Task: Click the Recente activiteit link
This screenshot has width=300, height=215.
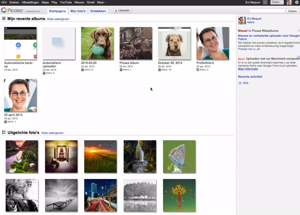Action: pyautogui.click(x=250, y=77)
